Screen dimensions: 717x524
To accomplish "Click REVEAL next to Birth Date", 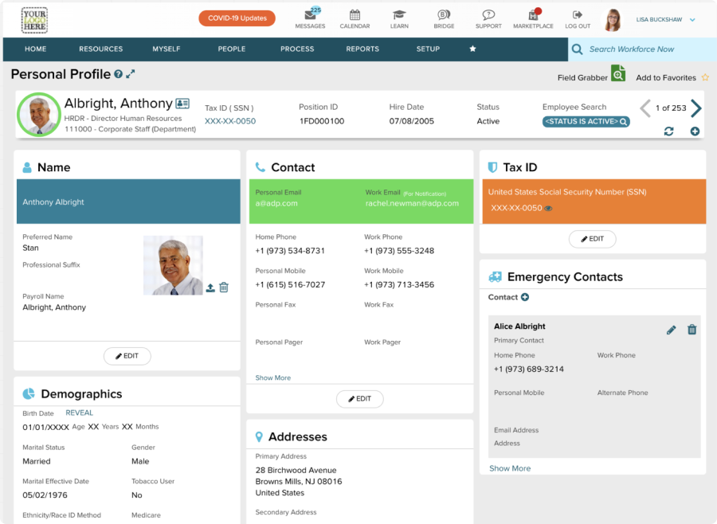I will pos(79,413).
